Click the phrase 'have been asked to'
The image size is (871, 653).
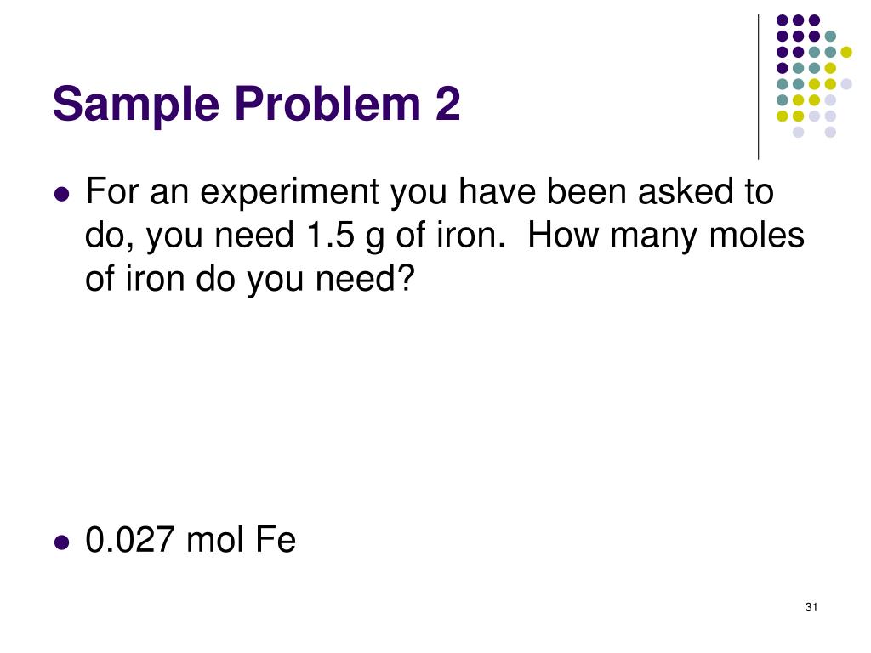pos(616,191)
